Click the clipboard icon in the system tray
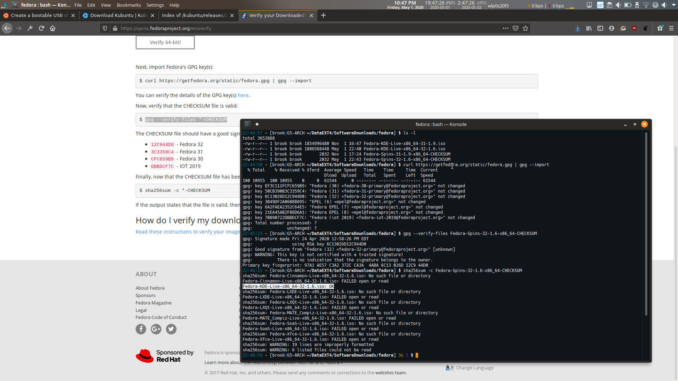 click(609, 5)
